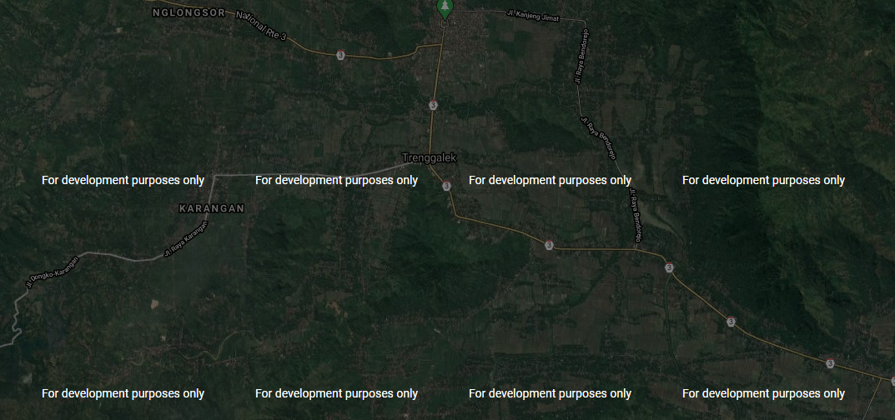Click the Jl. Dongko-Karangan road label
This screenshot has height=420, width=895.
(x=52, y=272)
